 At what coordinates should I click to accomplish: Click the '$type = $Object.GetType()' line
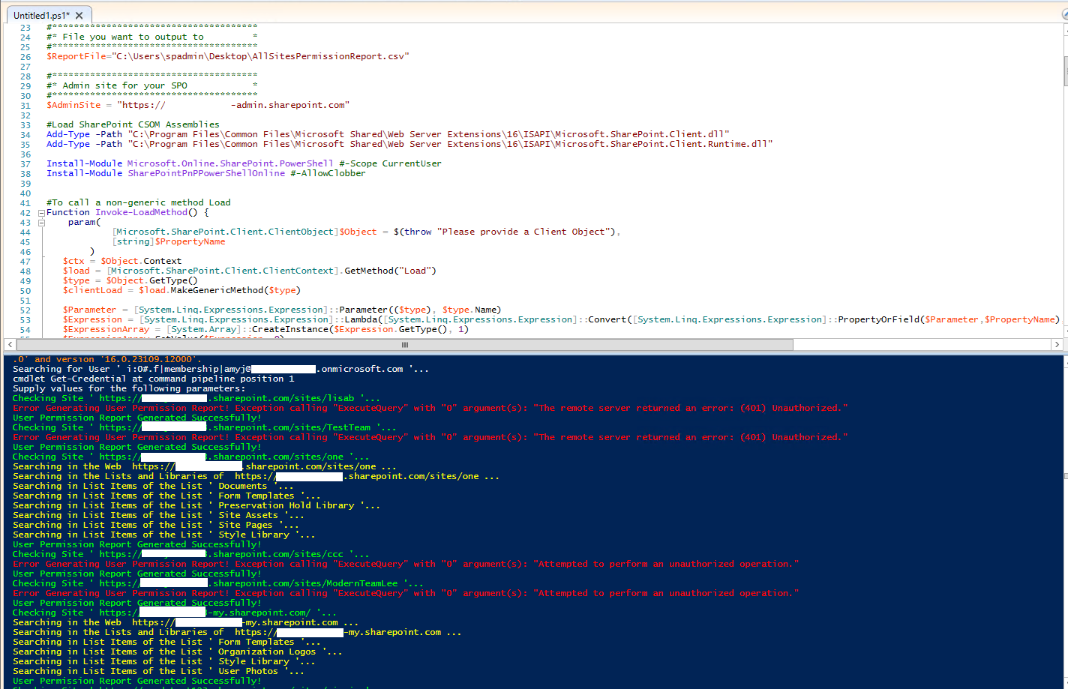pos(130,281)
